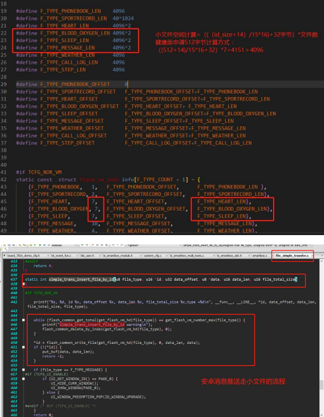Screen dimensions: 324x417
Task: Click the F_TYPE_WEATHER_LEN define on line 25
Action: coord(71,55)
